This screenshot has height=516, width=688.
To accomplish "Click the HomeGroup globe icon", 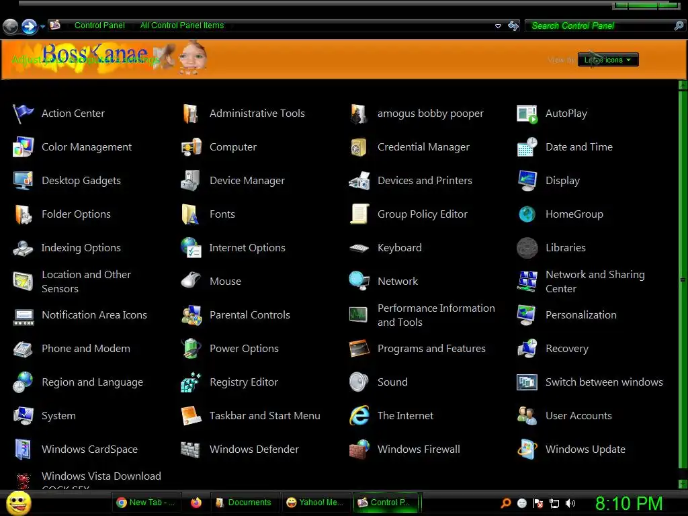I will [527, 214].
